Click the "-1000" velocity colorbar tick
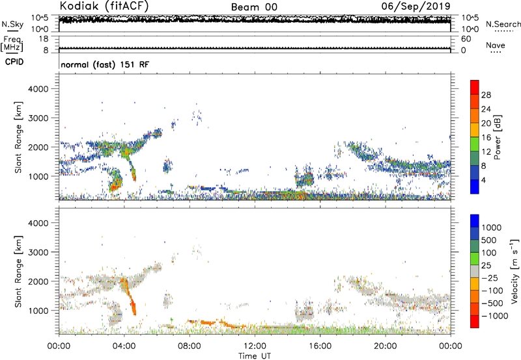This screenshot has height=360, width=521. tap(494, 316)
